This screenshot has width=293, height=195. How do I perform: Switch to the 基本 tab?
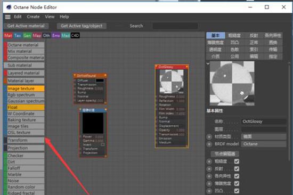point(215,35)
